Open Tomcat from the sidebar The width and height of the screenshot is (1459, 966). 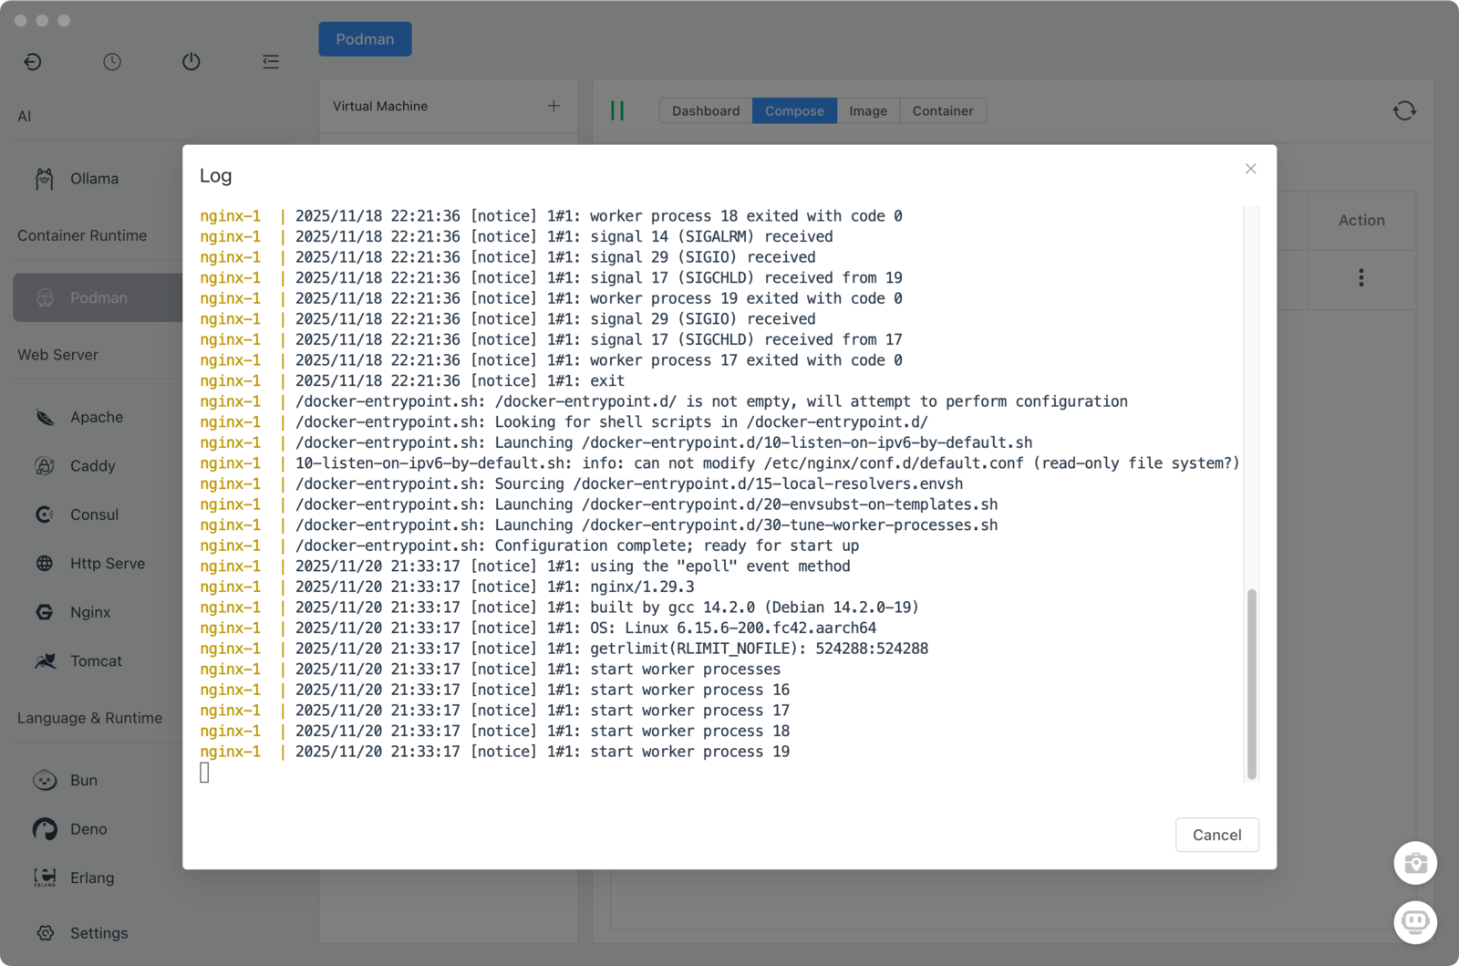(96, 661)
